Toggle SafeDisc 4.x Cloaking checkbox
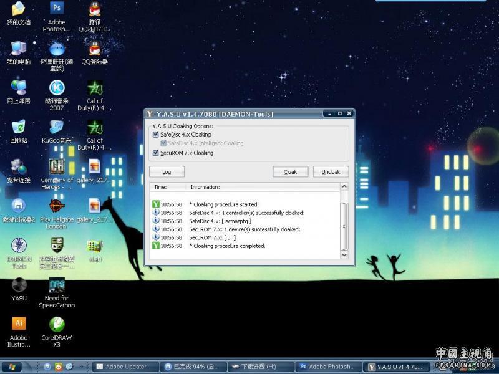The width and height of the screenshot is (499, 374). click(155, 135)
